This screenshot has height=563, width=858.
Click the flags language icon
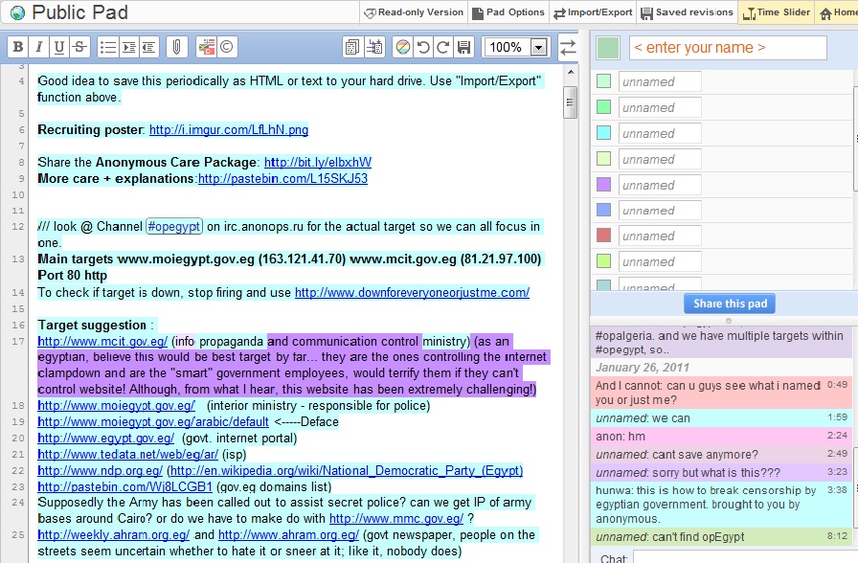pyautogui.click(x=206, y=47)
